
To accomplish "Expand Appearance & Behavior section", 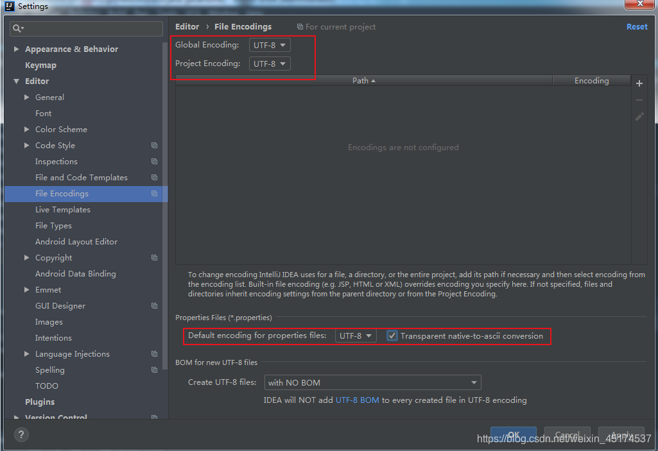I will coord(16,49).
